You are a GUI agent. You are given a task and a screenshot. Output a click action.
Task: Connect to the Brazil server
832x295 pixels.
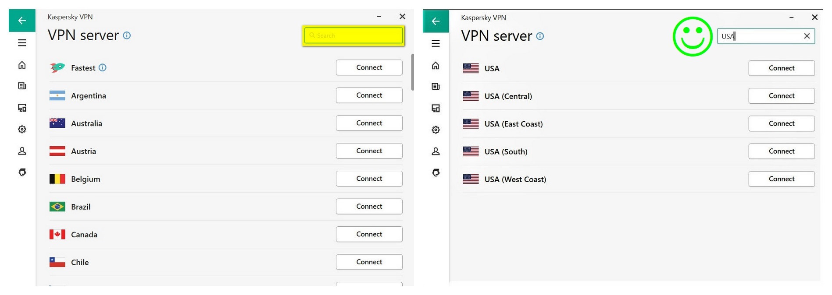(369, 206)
